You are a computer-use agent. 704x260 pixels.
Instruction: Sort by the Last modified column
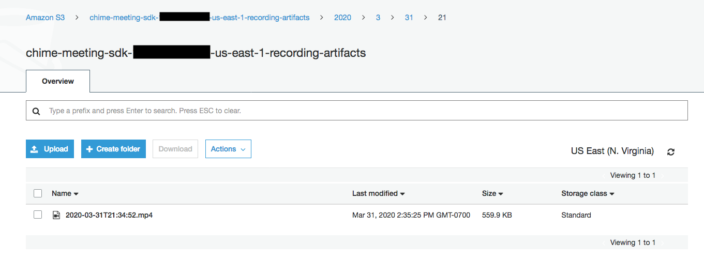tap(379, 193)
